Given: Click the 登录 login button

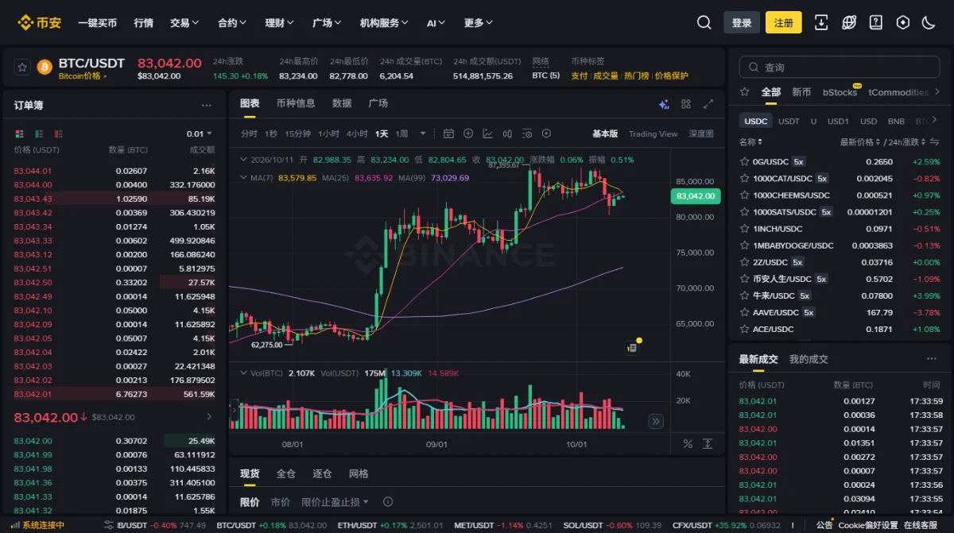Looking at the screenshot, I should (742, 23).
